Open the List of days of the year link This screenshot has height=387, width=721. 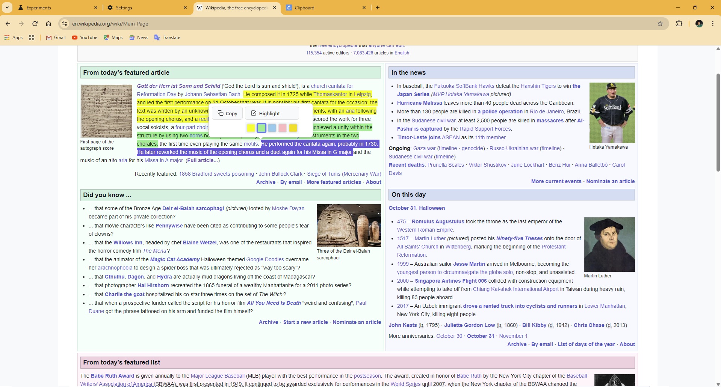point(586,344)
